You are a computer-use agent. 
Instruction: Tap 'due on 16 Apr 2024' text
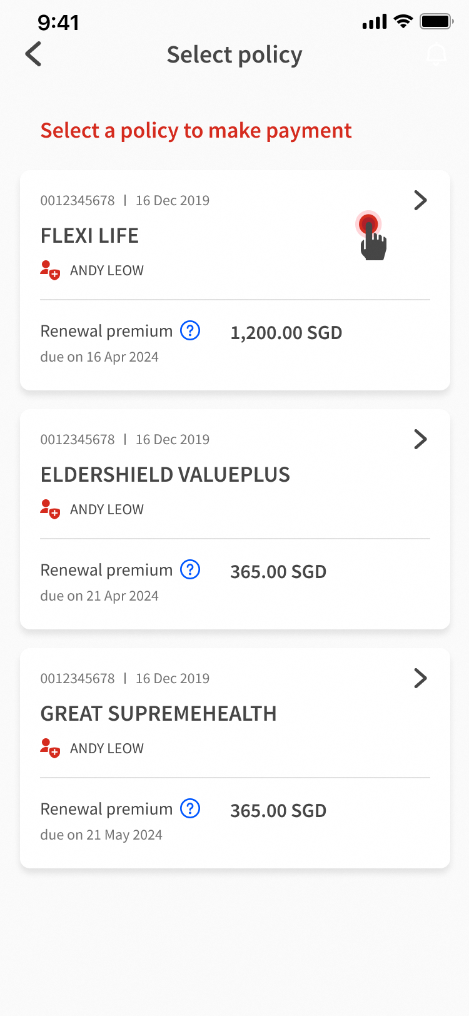tap(99, 357)
